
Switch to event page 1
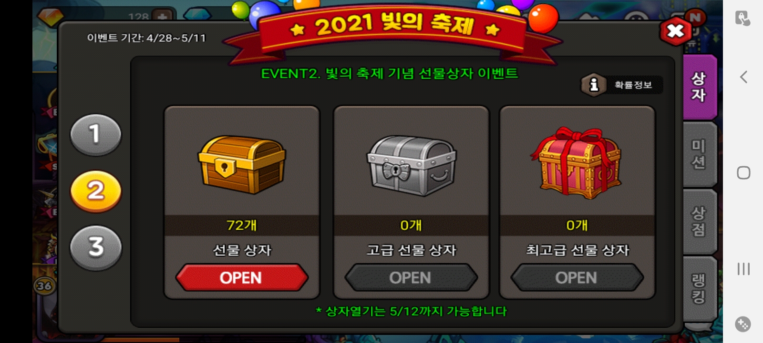coord(96,135)
